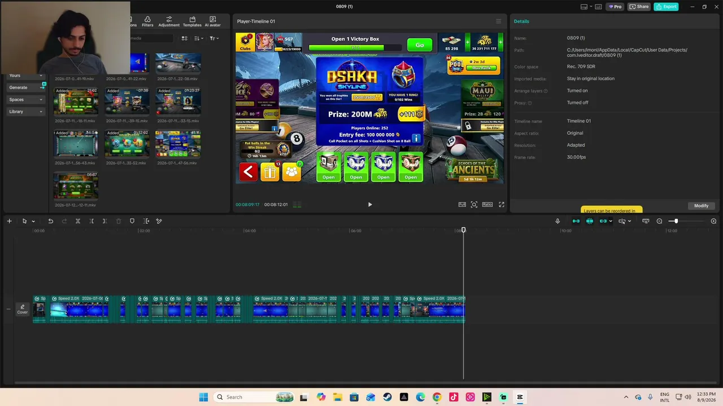Image resolution: width=723 pixels, height=406 pixels.
Task: Open the pointer tool mode dropdown
Action: point(33,221)
